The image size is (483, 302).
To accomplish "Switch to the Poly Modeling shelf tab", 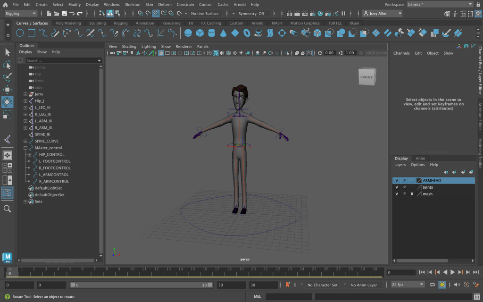I will (x=68, y=23).
